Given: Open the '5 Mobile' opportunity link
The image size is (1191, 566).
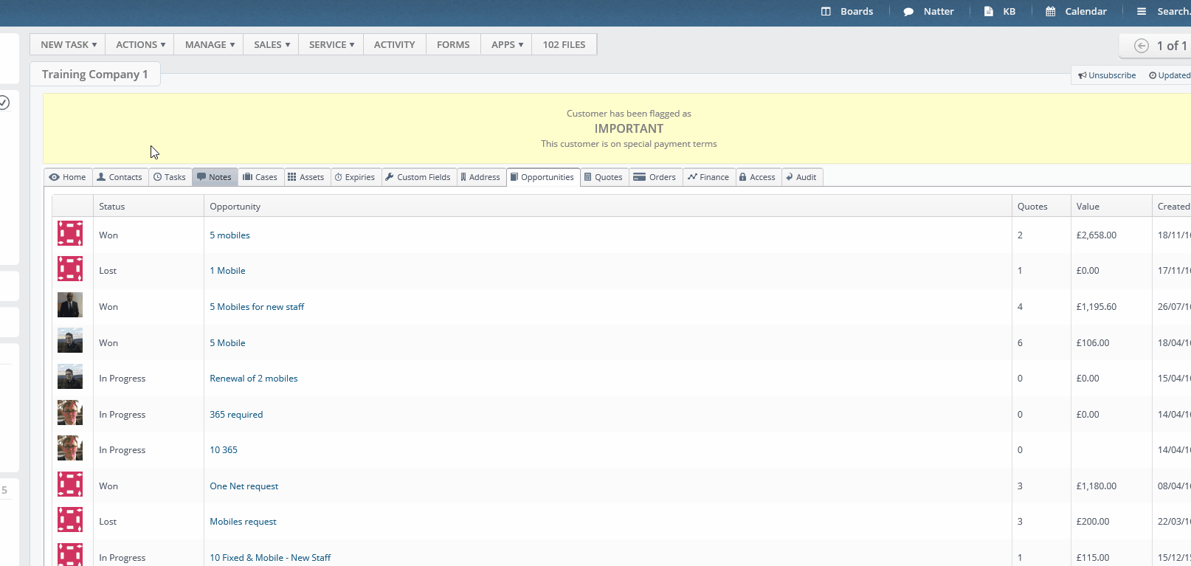Looking at the screenshot, I should click(227, 343).
